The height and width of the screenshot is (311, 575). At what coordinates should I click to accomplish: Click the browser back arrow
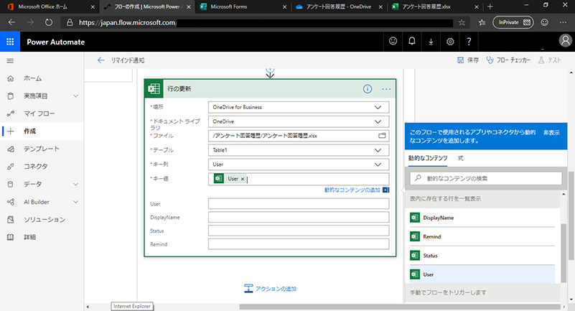pyautogui.click(x=11, y=22)
